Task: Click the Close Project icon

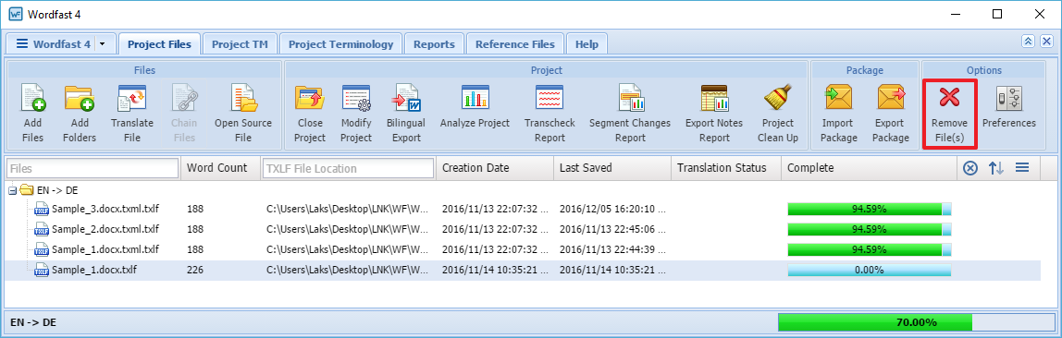Action: tap(310, 98)
